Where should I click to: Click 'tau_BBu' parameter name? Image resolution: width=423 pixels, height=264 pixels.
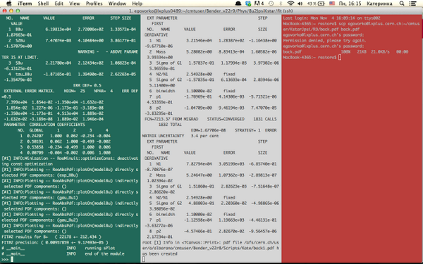tap(24, 74)
